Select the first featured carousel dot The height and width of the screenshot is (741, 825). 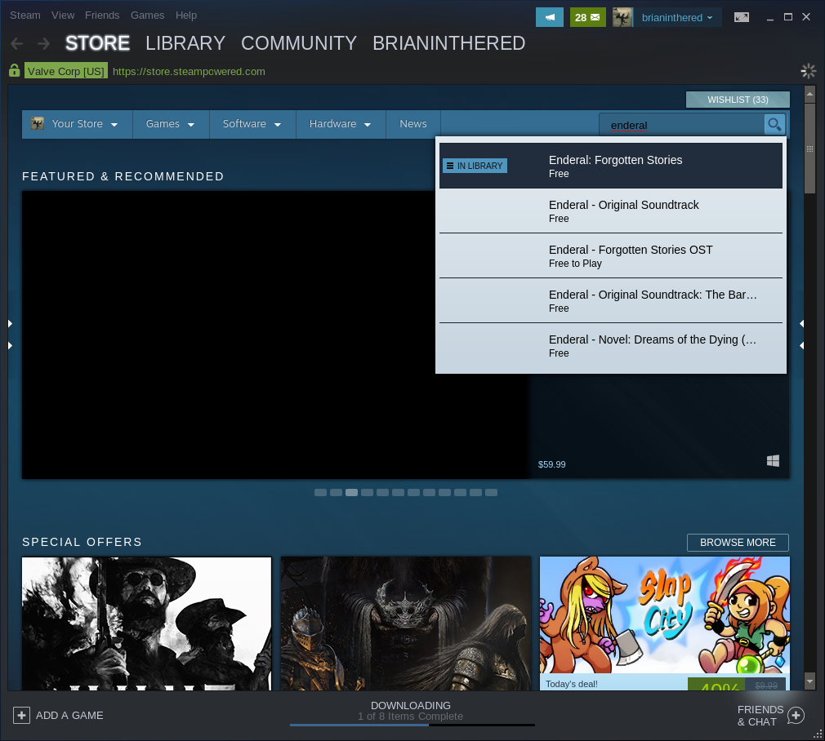320,492
